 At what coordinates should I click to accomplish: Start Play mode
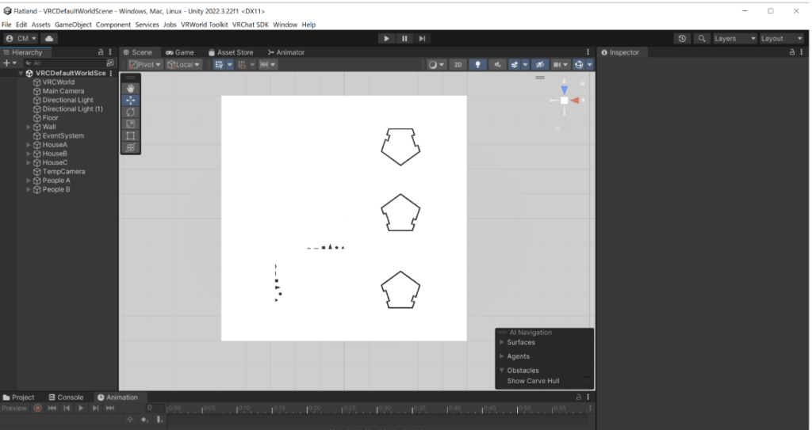(x=386, y=38)
